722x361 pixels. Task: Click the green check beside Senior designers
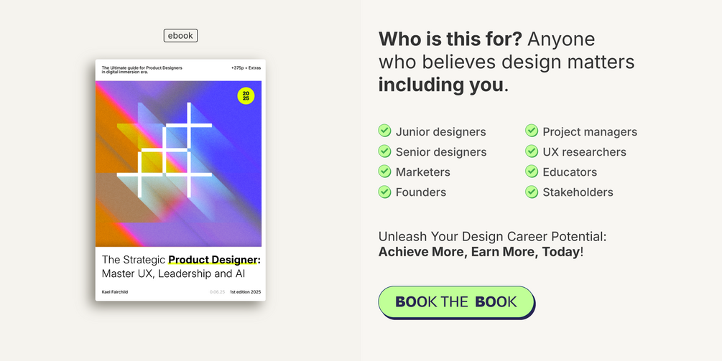(x=385, y=151)
